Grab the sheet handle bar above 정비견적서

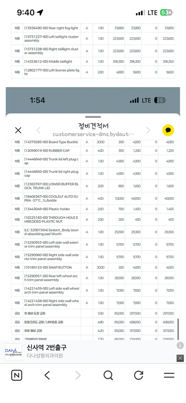pos(93,117)
